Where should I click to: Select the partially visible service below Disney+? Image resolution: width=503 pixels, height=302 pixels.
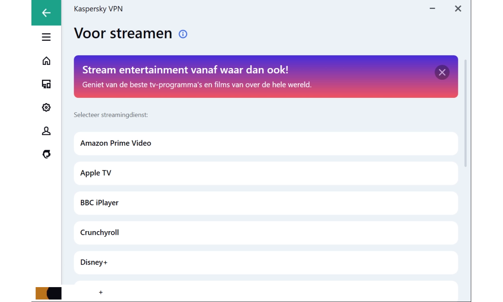[x=266, y=292]
